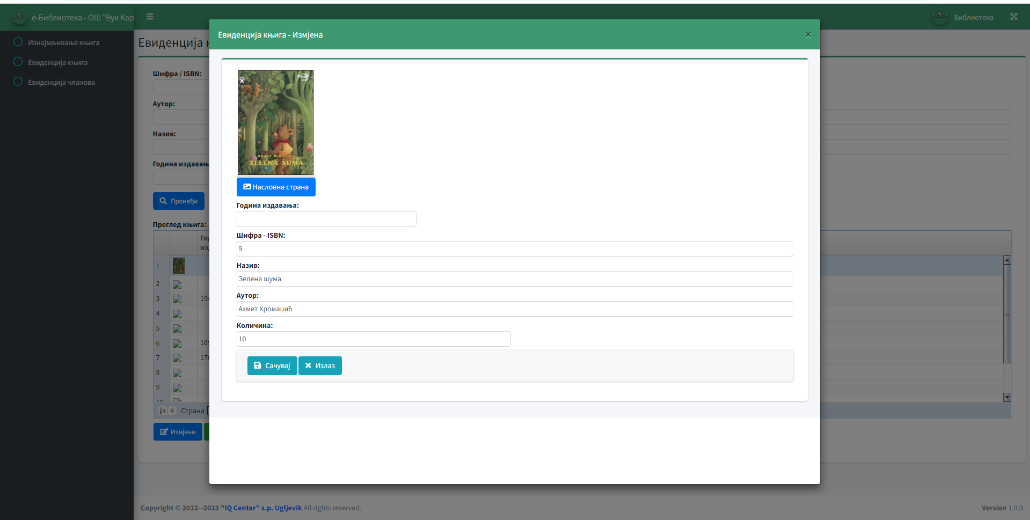Image resolution: width=1030 pixels, height=520 pixels.
Task: Click the e-Библиотека logo in sidebar header
Action: click(19, 17)
